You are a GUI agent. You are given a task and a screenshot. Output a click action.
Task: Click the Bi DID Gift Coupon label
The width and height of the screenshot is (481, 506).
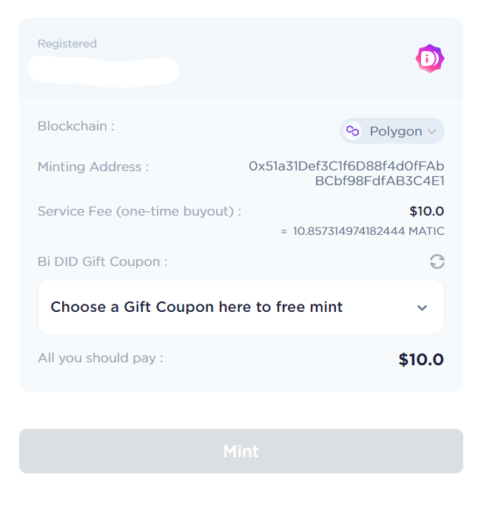pyautogui.click(x=102, y=262)
